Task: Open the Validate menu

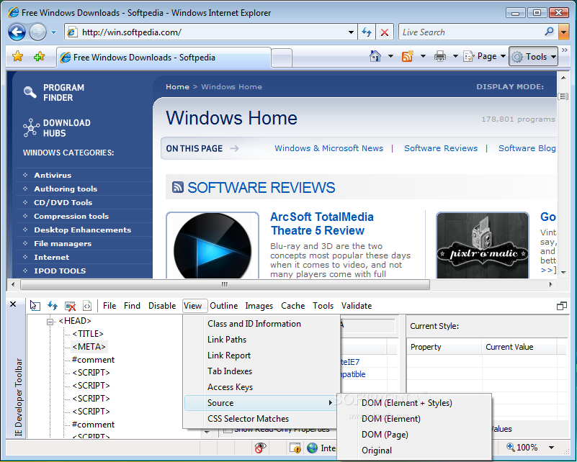Action: coord(357,306)
